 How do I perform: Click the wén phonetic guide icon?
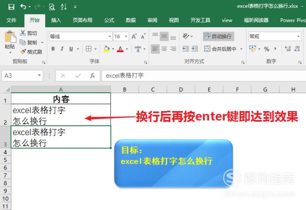click(x=138, y=48)
